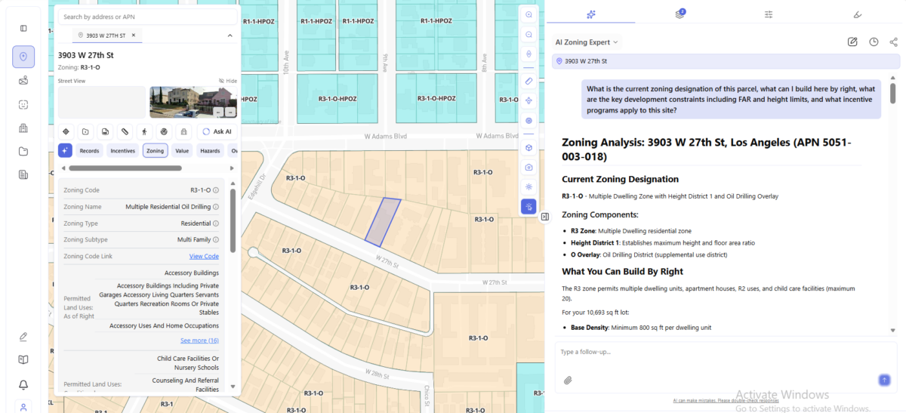Click the crosshair locate tool on map toolbar
Screen dimensions: 906x413
(x=528, y=100)
